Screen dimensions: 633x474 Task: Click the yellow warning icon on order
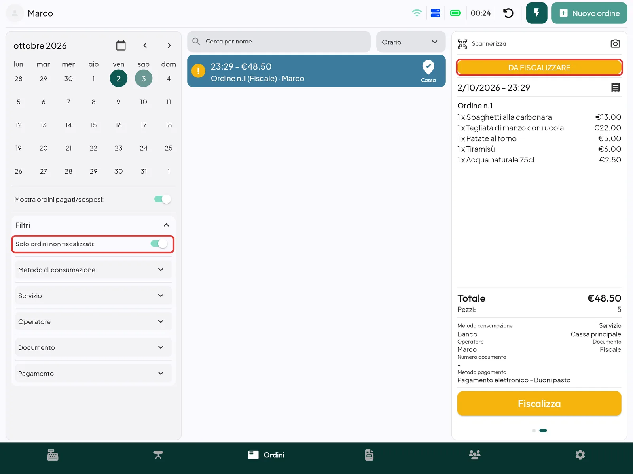pos(198,71)
